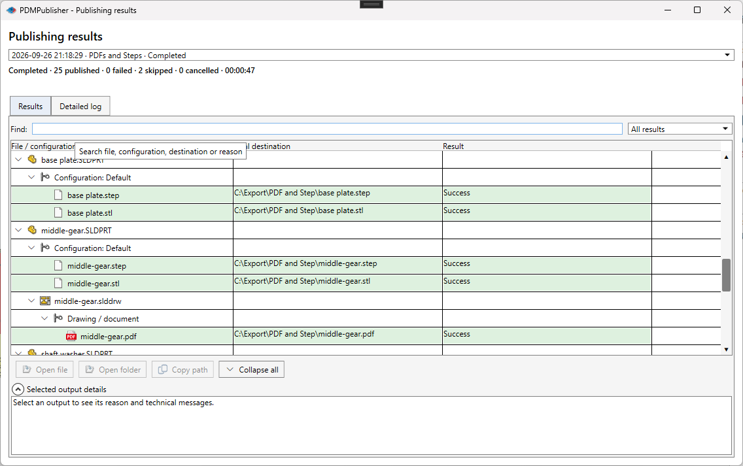Viewport: 743px width, 466px height.
Task: Click the Open folder button
Action: pyautogui.click(x=112, y=369)
